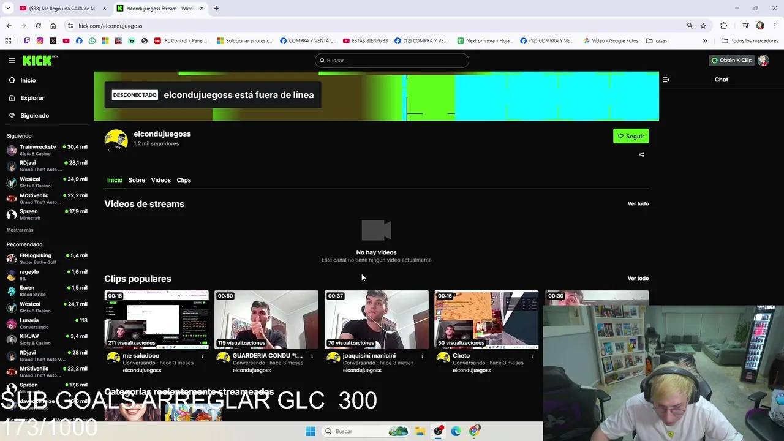
Task: Collapse the chat panel with its icon
Action: [666, 80]
